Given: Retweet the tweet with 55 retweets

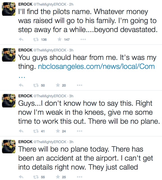Looking at the screenshot, I should 36,177.
